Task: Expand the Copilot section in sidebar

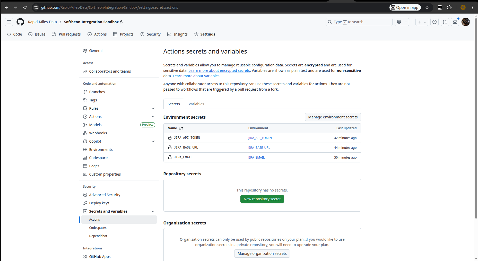Action: tap(153, 141)
